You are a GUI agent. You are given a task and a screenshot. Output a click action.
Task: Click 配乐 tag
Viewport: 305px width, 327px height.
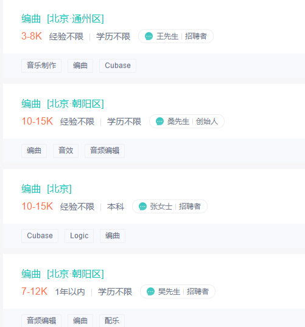click(112, 321)
